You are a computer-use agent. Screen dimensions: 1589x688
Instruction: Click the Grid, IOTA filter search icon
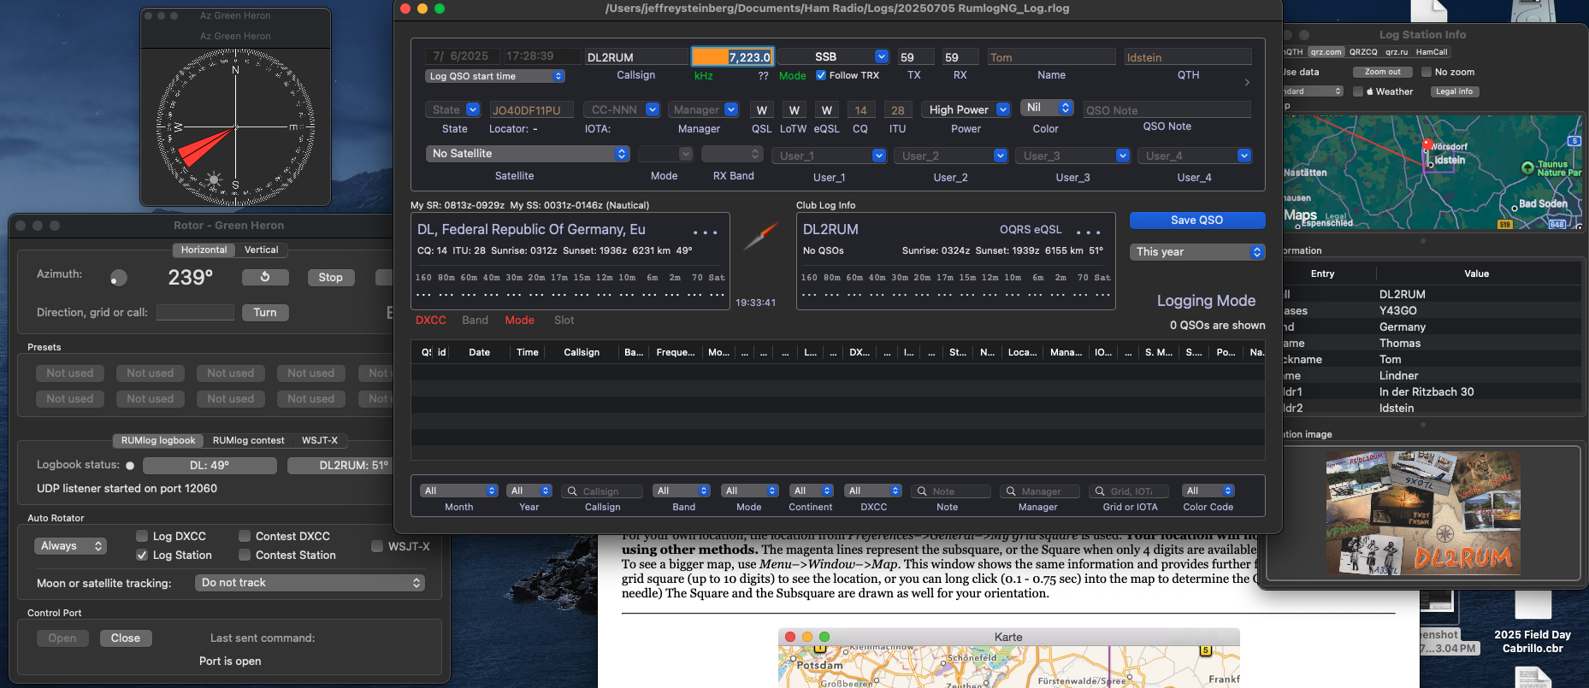point(1100,491)
